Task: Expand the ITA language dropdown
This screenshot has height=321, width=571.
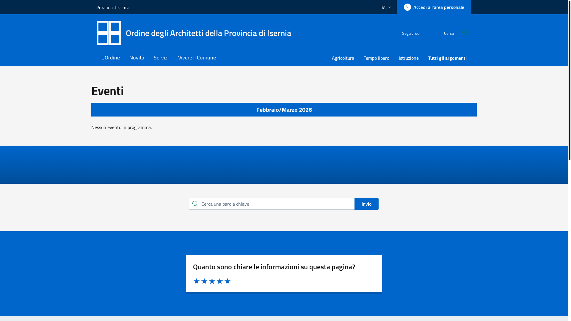Action: 385,7
